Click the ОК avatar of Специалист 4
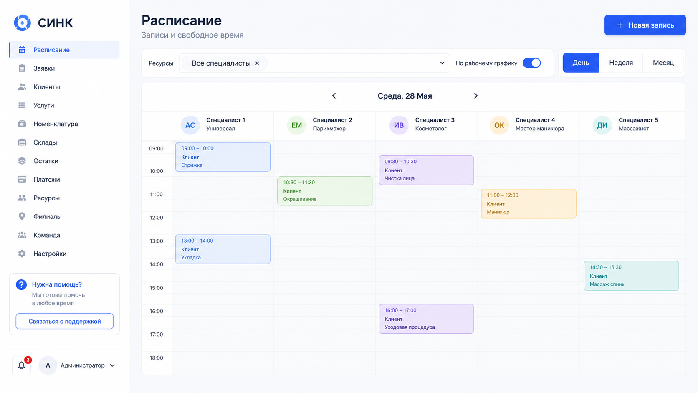 499,125
